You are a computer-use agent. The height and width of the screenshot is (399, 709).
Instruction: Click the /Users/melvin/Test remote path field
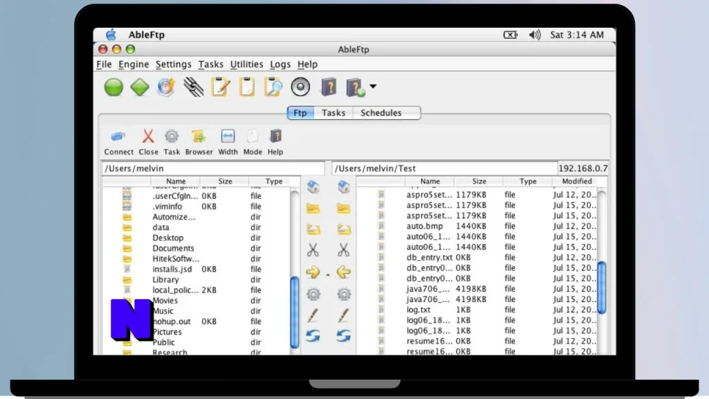445,168
